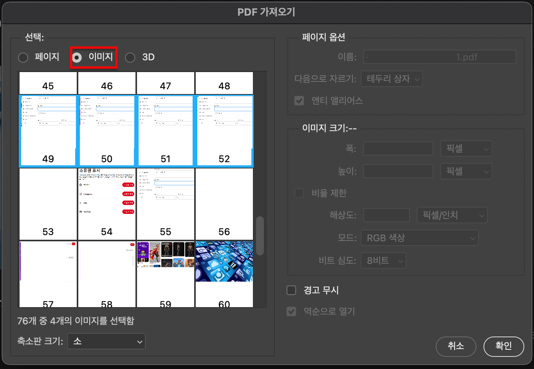Select the 3D radio button
This screenshot has height=369, width=534.
coord(130,57)
